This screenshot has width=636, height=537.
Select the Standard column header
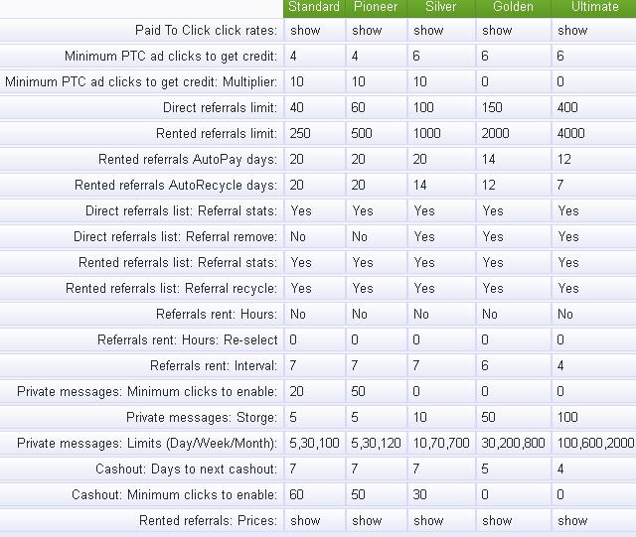pos(314,7)
